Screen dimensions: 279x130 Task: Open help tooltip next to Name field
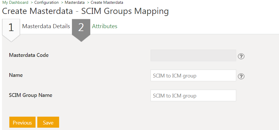[x=241, y=76]
